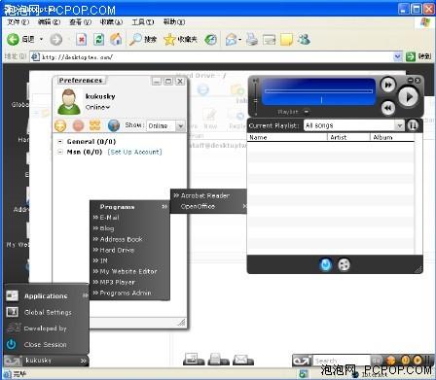Launch MP3 Player from Programs menu
Viewport: 436px width, 380px height.
click(x=129, y=282)
